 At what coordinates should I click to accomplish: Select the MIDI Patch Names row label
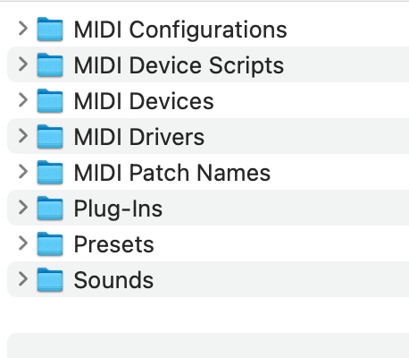[x=172, y=173]
